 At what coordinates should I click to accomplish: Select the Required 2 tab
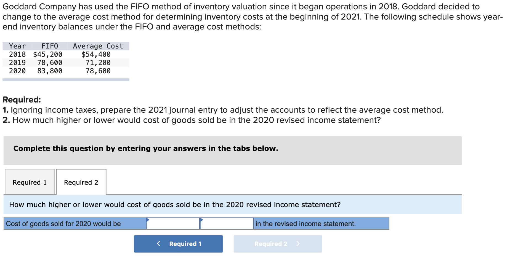[81, 182]
